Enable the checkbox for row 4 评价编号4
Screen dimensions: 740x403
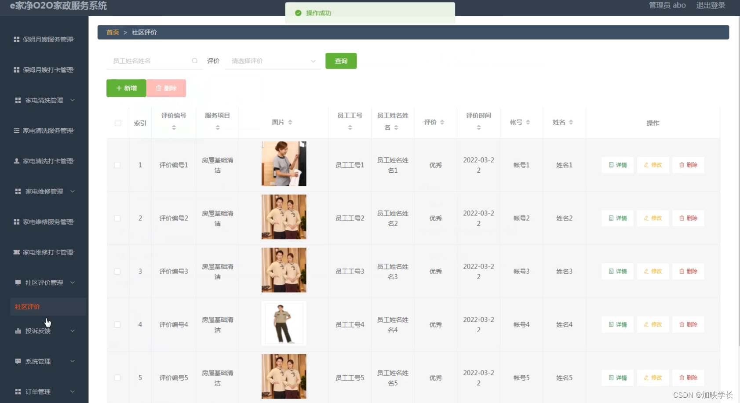click(117, 324)
